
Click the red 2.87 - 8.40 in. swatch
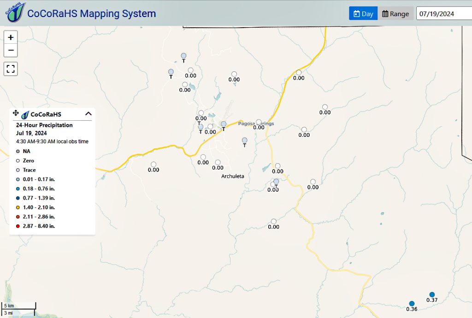coord(18,226)
